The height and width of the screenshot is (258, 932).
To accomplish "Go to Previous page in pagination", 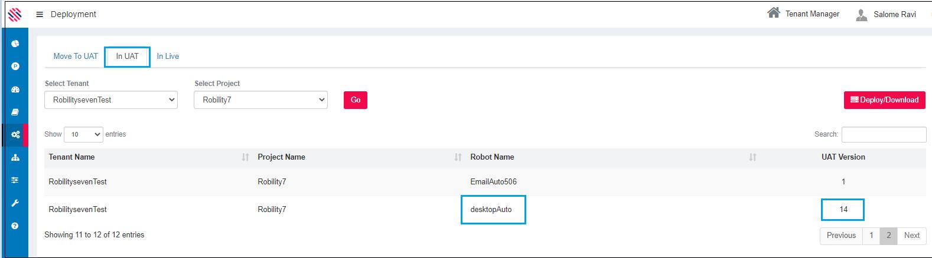I will coord(841,236).
